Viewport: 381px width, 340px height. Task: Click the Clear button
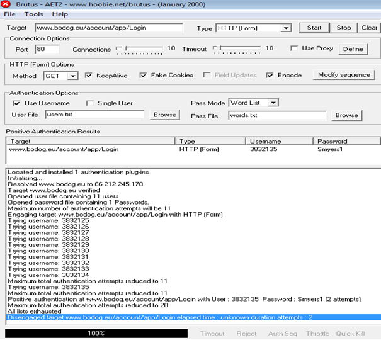tap(369, 28)
